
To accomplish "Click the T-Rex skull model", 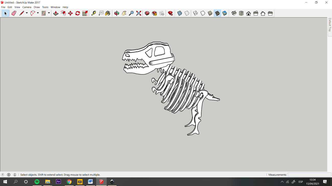I will (148, 58).
